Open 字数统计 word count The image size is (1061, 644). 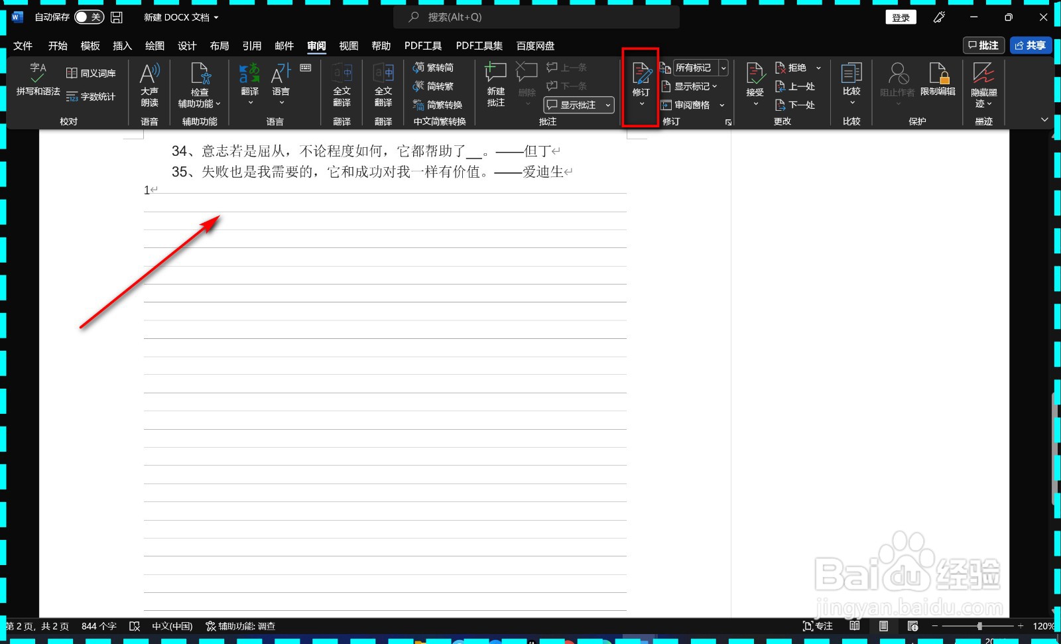pyautogui.click(x=91, y=97)
